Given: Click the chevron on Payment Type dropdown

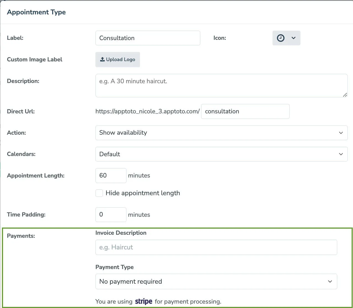Looking at the screenshot, I should pyautogui.click(x=330, y=281).
